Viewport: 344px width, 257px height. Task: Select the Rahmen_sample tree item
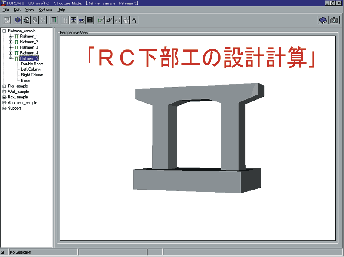pos(21,31)
